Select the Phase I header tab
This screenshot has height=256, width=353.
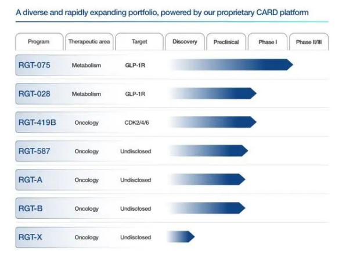pos(267,42)
